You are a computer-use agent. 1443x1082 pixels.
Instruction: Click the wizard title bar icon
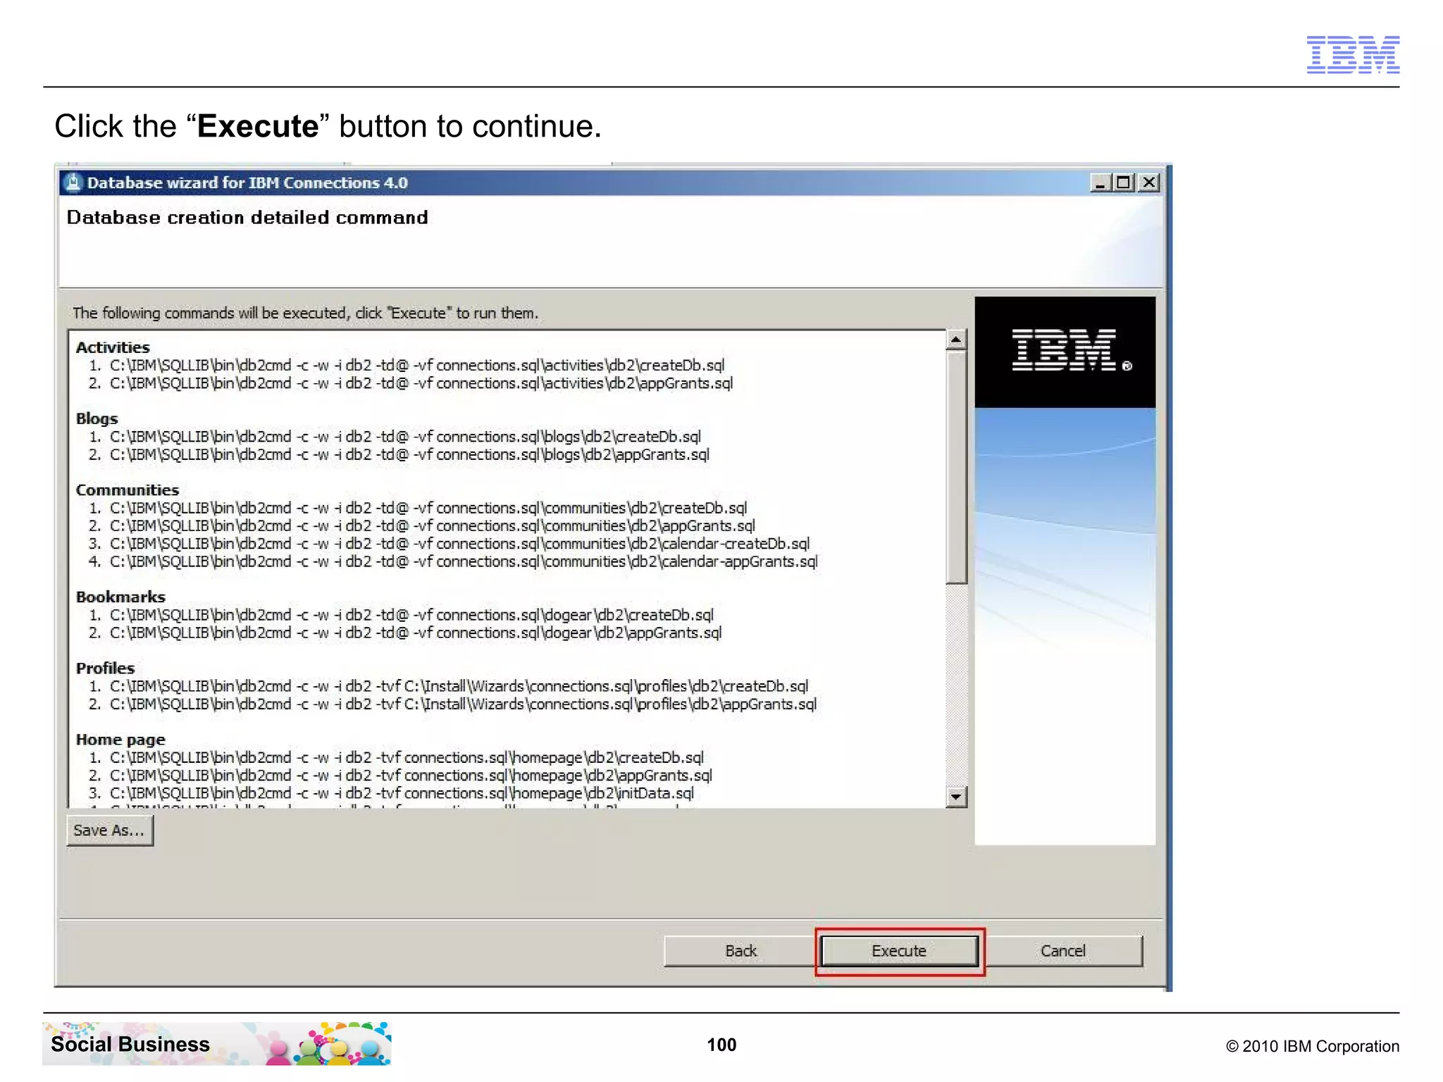72,182
